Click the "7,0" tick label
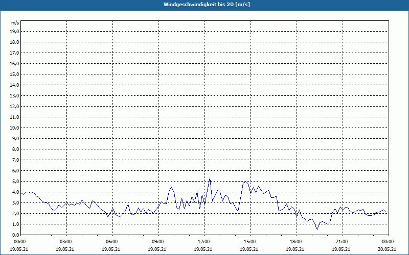 [16, 160]
